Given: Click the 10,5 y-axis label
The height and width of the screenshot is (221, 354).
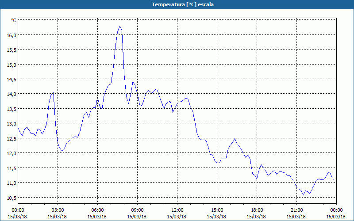Looking at the screenshot, I should [x=12, y=198].
